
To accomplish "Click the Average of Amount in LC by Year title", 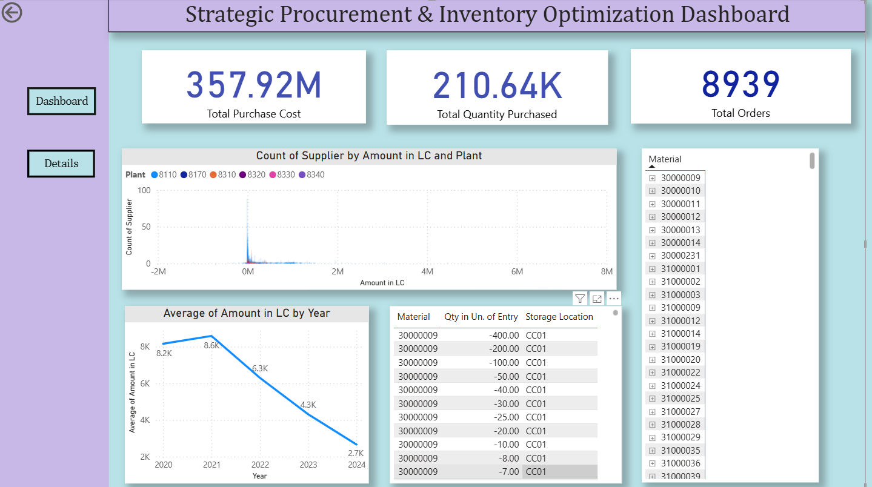I will point(247,313).
